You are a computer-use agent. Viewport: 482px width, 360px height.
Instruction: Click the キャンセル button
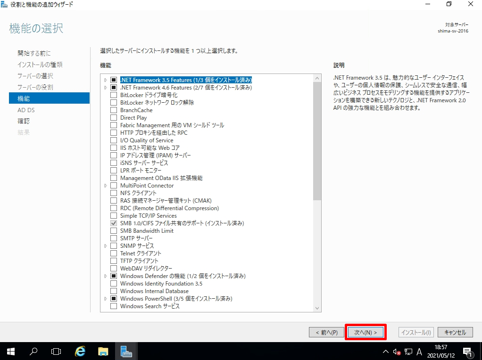click(455, 332)
